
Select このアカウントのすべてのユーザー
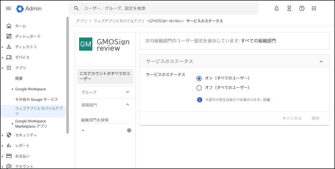[x=105, y=76]
